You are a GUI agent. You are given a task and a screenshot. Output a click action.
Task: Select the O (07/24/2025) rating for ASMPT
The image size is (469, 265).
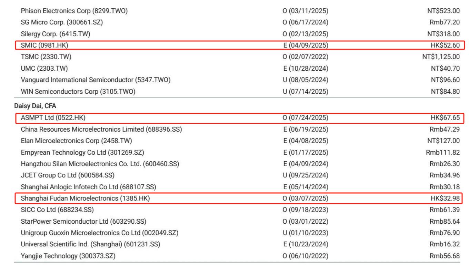(305, 118)
